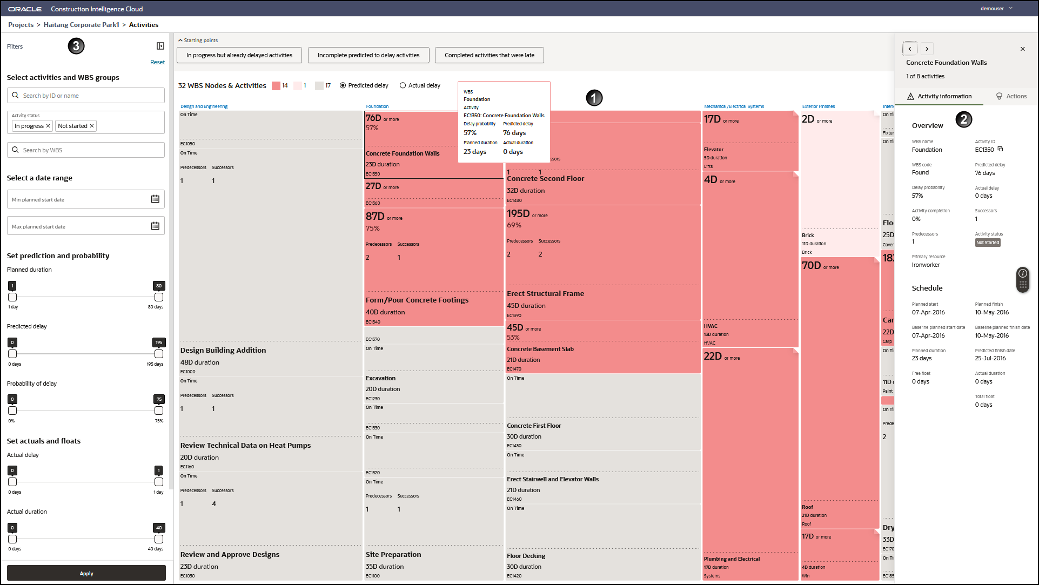Screen dimensions: 1039x585
Task: Open Max planned start date calendar
Action: [x=155, y=226]
